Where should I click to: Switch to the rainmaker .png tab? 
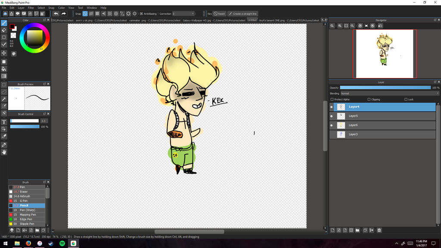[155, 20]
